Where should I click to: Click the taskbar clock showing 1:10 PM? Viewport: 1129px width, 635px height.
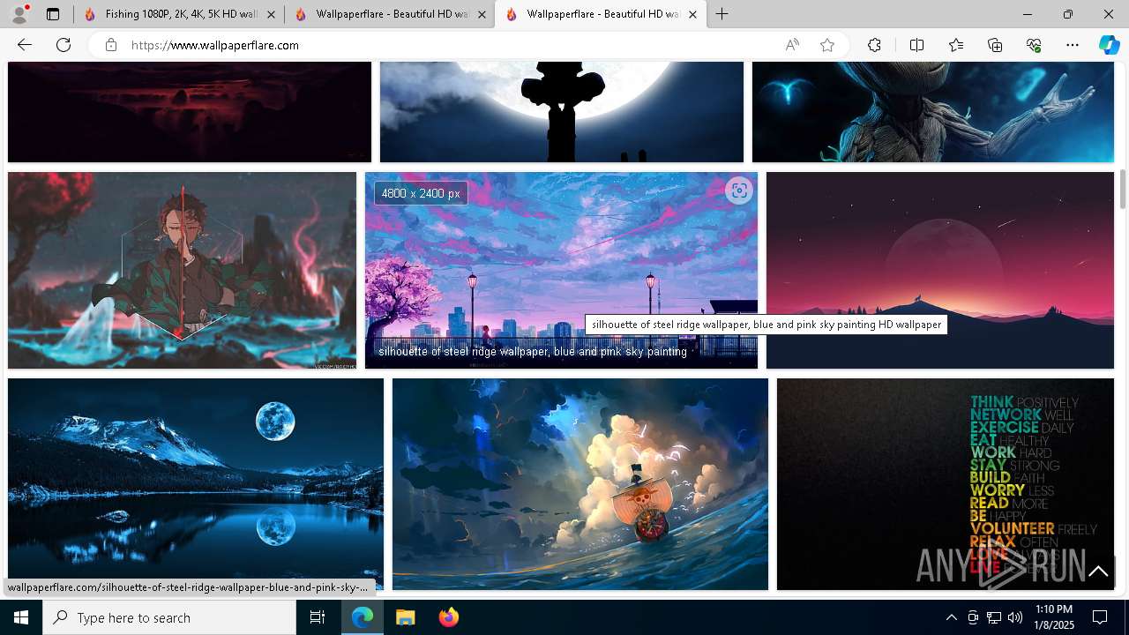click(x=1054, y=617)
